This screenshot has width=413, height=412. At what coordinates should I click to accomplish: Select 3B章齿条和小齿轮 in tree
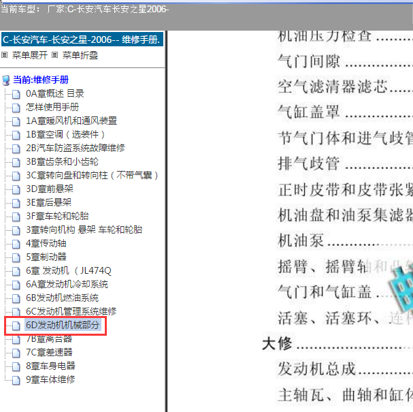62,161
